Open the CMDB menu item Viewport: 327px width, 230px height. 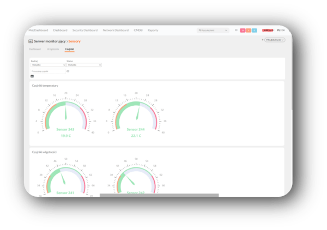[x=138, y=30]
